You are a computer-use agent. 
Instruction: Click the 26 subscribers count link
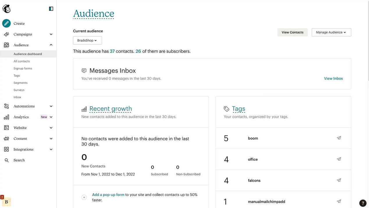(138, 51)
